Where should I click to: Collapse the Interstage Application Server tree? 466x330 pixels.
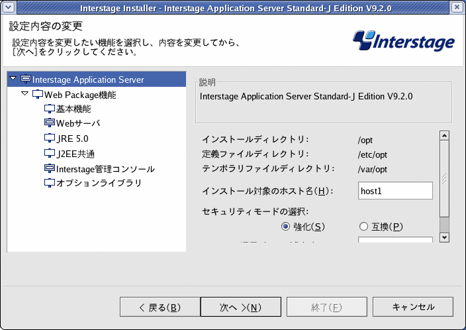[x=13, y=79]
